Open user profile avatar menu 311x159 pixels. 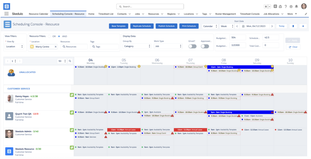tap(304, 6)
